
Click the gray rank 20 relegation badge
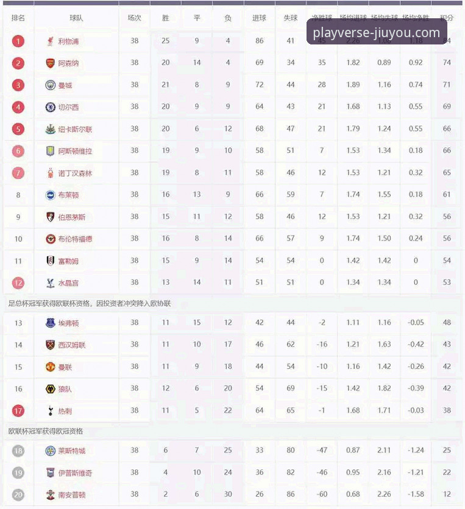coord(18,495)
